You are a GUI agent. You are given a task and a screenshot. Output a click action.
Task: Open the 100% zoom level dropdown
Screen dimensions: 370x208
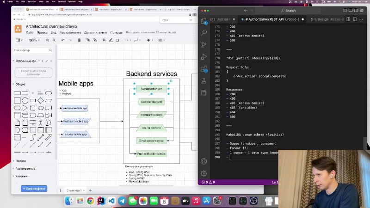(34, 40)
